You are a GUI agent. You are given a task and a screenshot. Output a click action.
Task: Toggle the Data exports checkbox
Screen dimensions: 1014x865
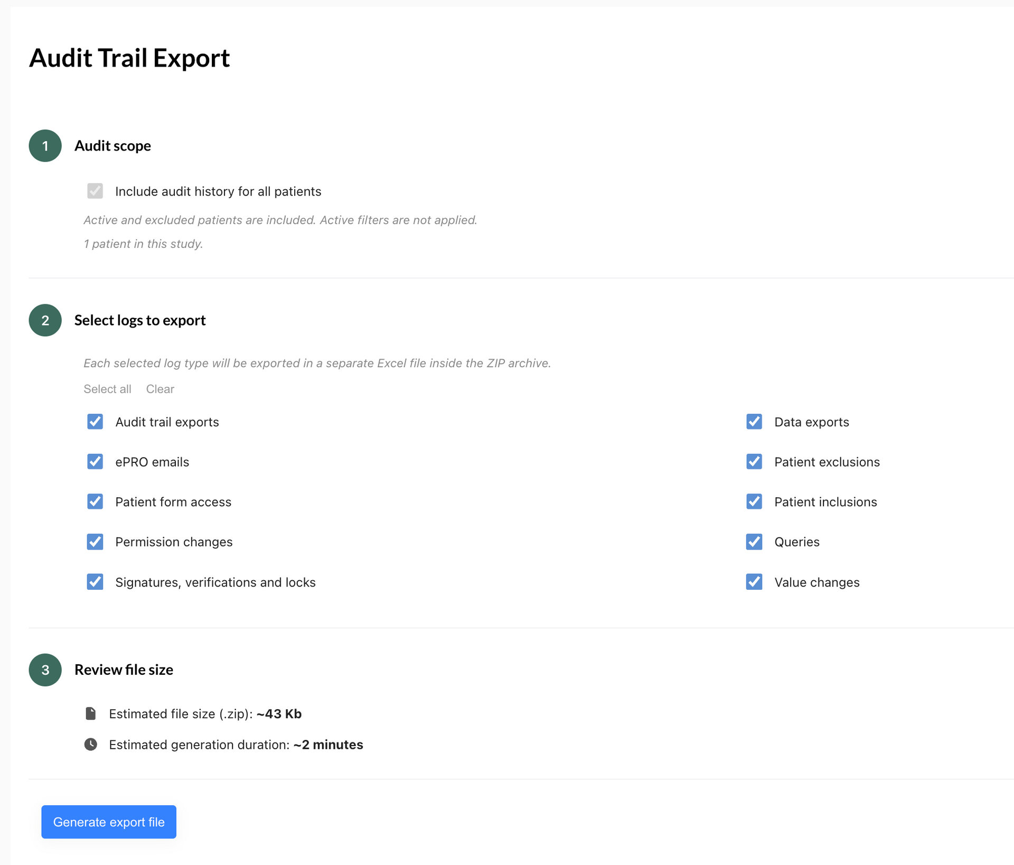(754, 422)
